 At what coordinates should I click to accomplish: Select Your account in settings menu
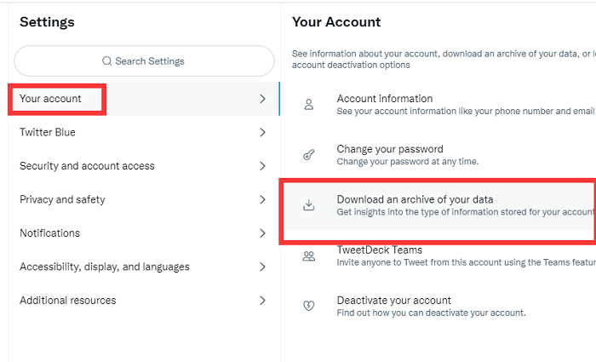pos(51,99)
